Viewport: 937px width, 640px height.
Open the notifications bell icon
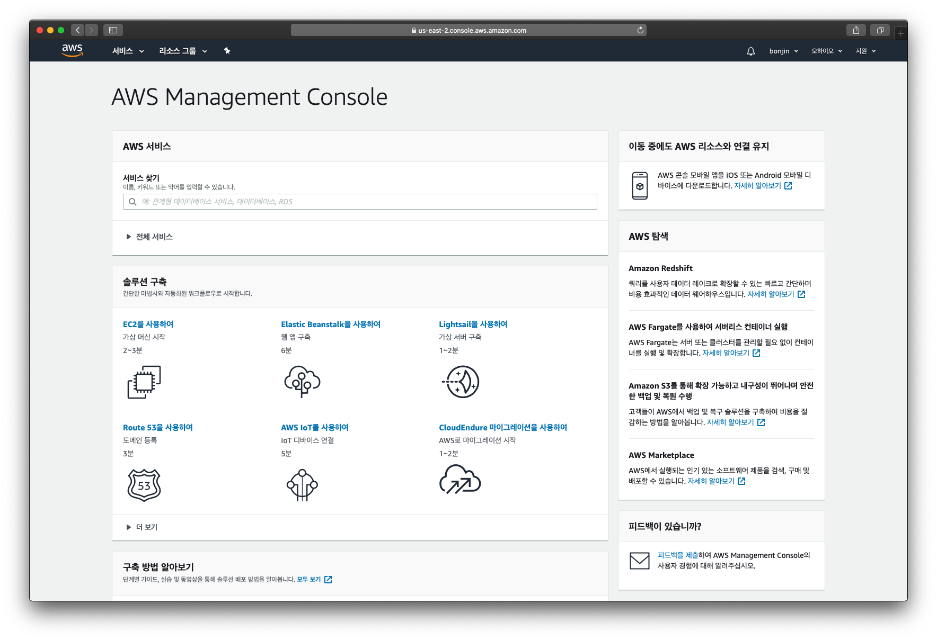pyautogui.click(x=750, y=51)
